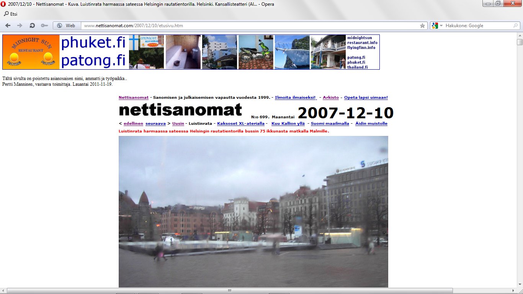Click the horizontal scrollbar thumb at bottom

pyautogui.click(x=230, y=291)
